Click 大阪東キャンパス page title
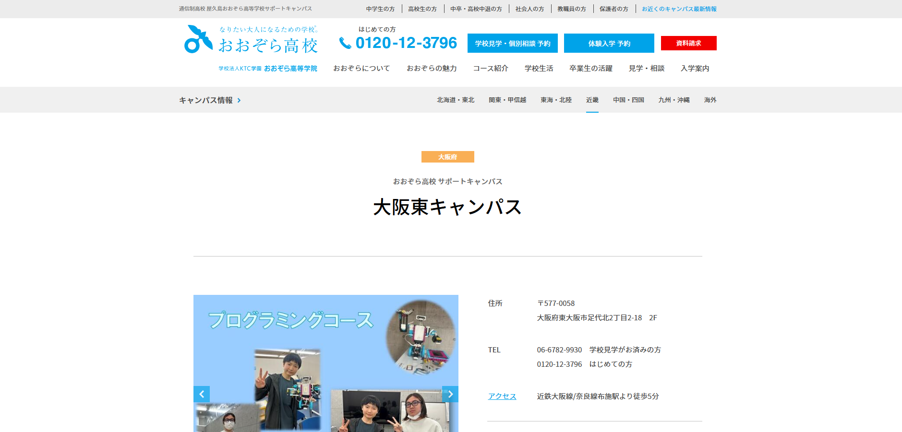Screen dimensions: 902x432 pos(447,207)
